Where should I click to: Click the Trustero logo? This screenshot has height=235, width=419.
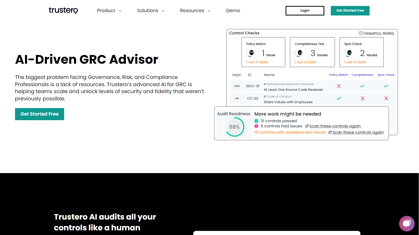(x=63, y=10)
